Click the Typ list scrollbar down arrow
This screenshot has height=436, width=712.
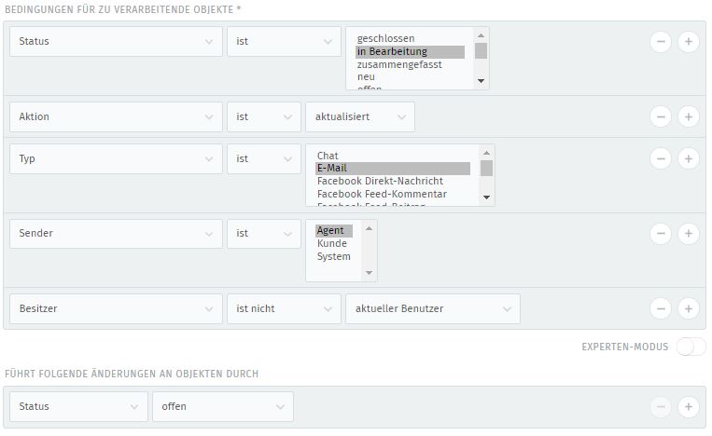tap(486, 198)
